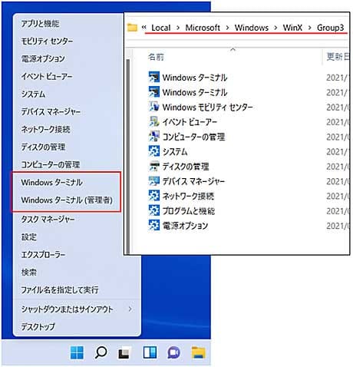This screenshot has height=367, width=353.
Task: Expand the chevron after Local breadcrumb
Action: coord(178,28)
